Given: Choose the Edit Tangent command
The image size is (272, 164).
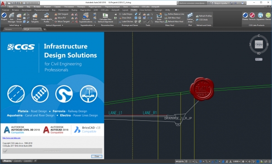Looking at the screenshot, I should (61, 14).
